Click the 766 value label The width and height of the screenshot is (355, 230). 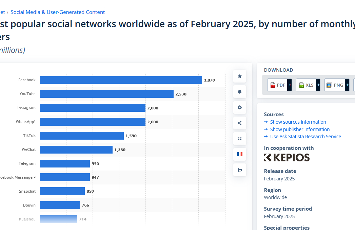[85, 205]
